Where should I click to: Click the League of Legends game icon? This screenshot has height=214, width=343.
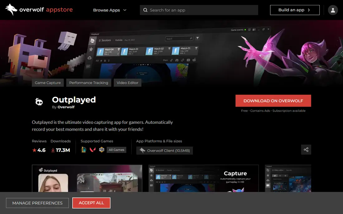click(x=84, y=150)
